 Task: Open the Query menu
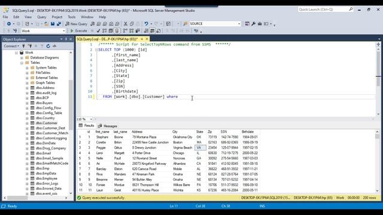point(41,17)
